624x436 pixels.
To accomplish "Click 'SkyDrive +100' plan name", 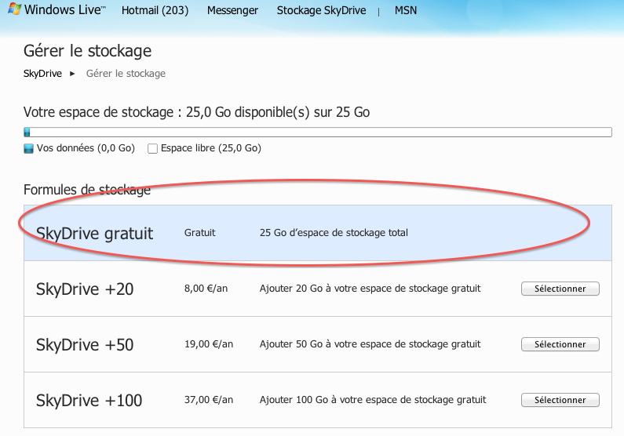I will (89, 400).
